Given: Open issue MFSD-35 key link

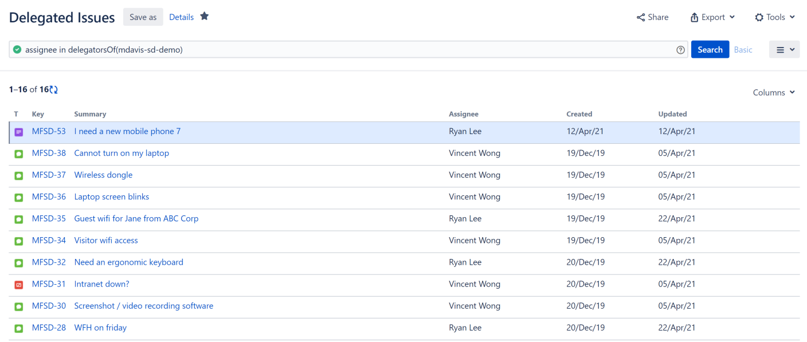Looking at the screenshot, I should [49, 219].
